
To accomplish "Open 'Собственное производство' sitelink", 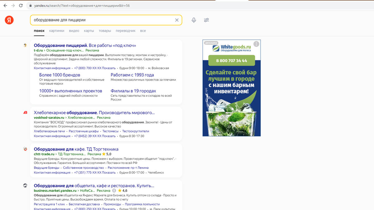I will tap(84, 168).
